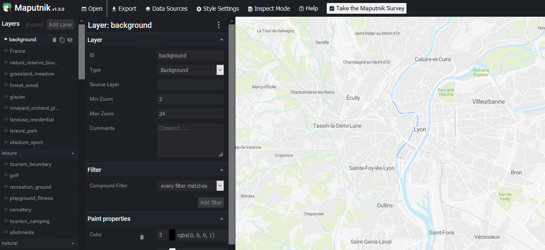Screen dimensions: 545x250
Task: Open the layer's three-dot options menu
Action: pyautogui.click(x=219, y=25)
